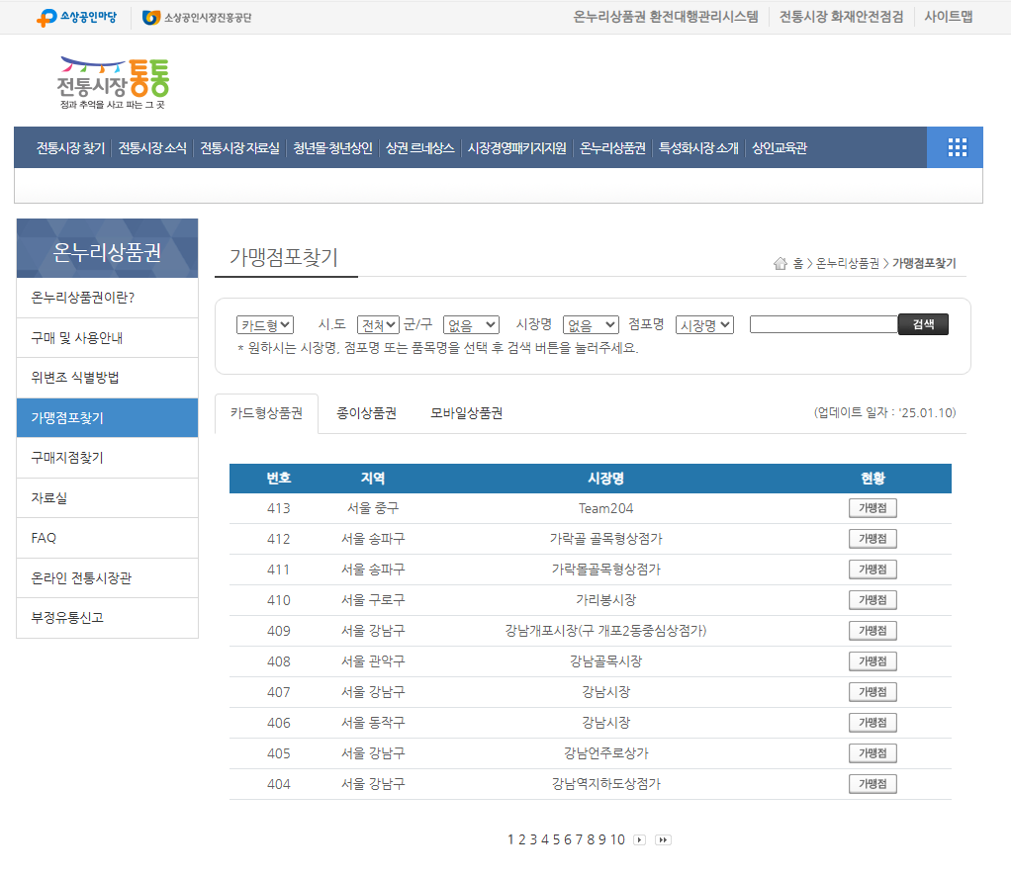
Task: Click the 검색 search button
Action: (x=922, y=323)
